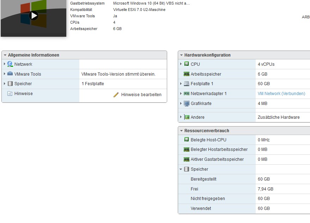Click the VMware Tools toolbox icon

pos(10,74)
